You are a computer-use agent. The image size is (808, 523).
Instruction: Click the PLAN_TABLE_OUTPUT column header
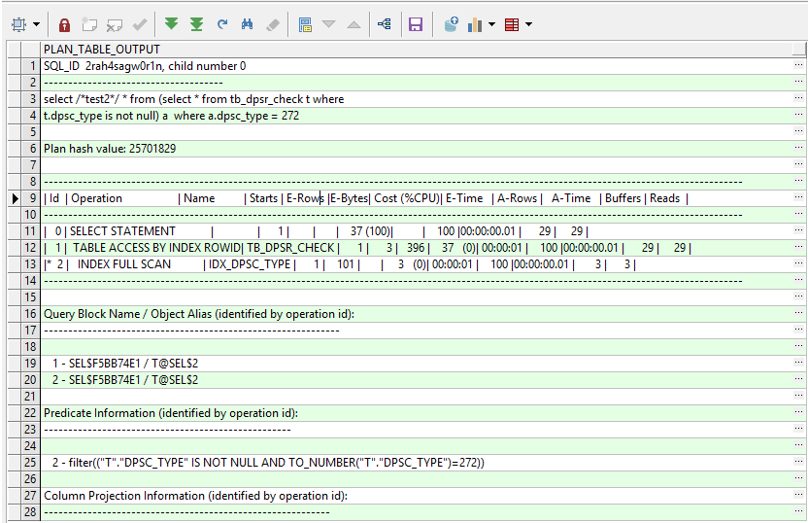[417, 50]
